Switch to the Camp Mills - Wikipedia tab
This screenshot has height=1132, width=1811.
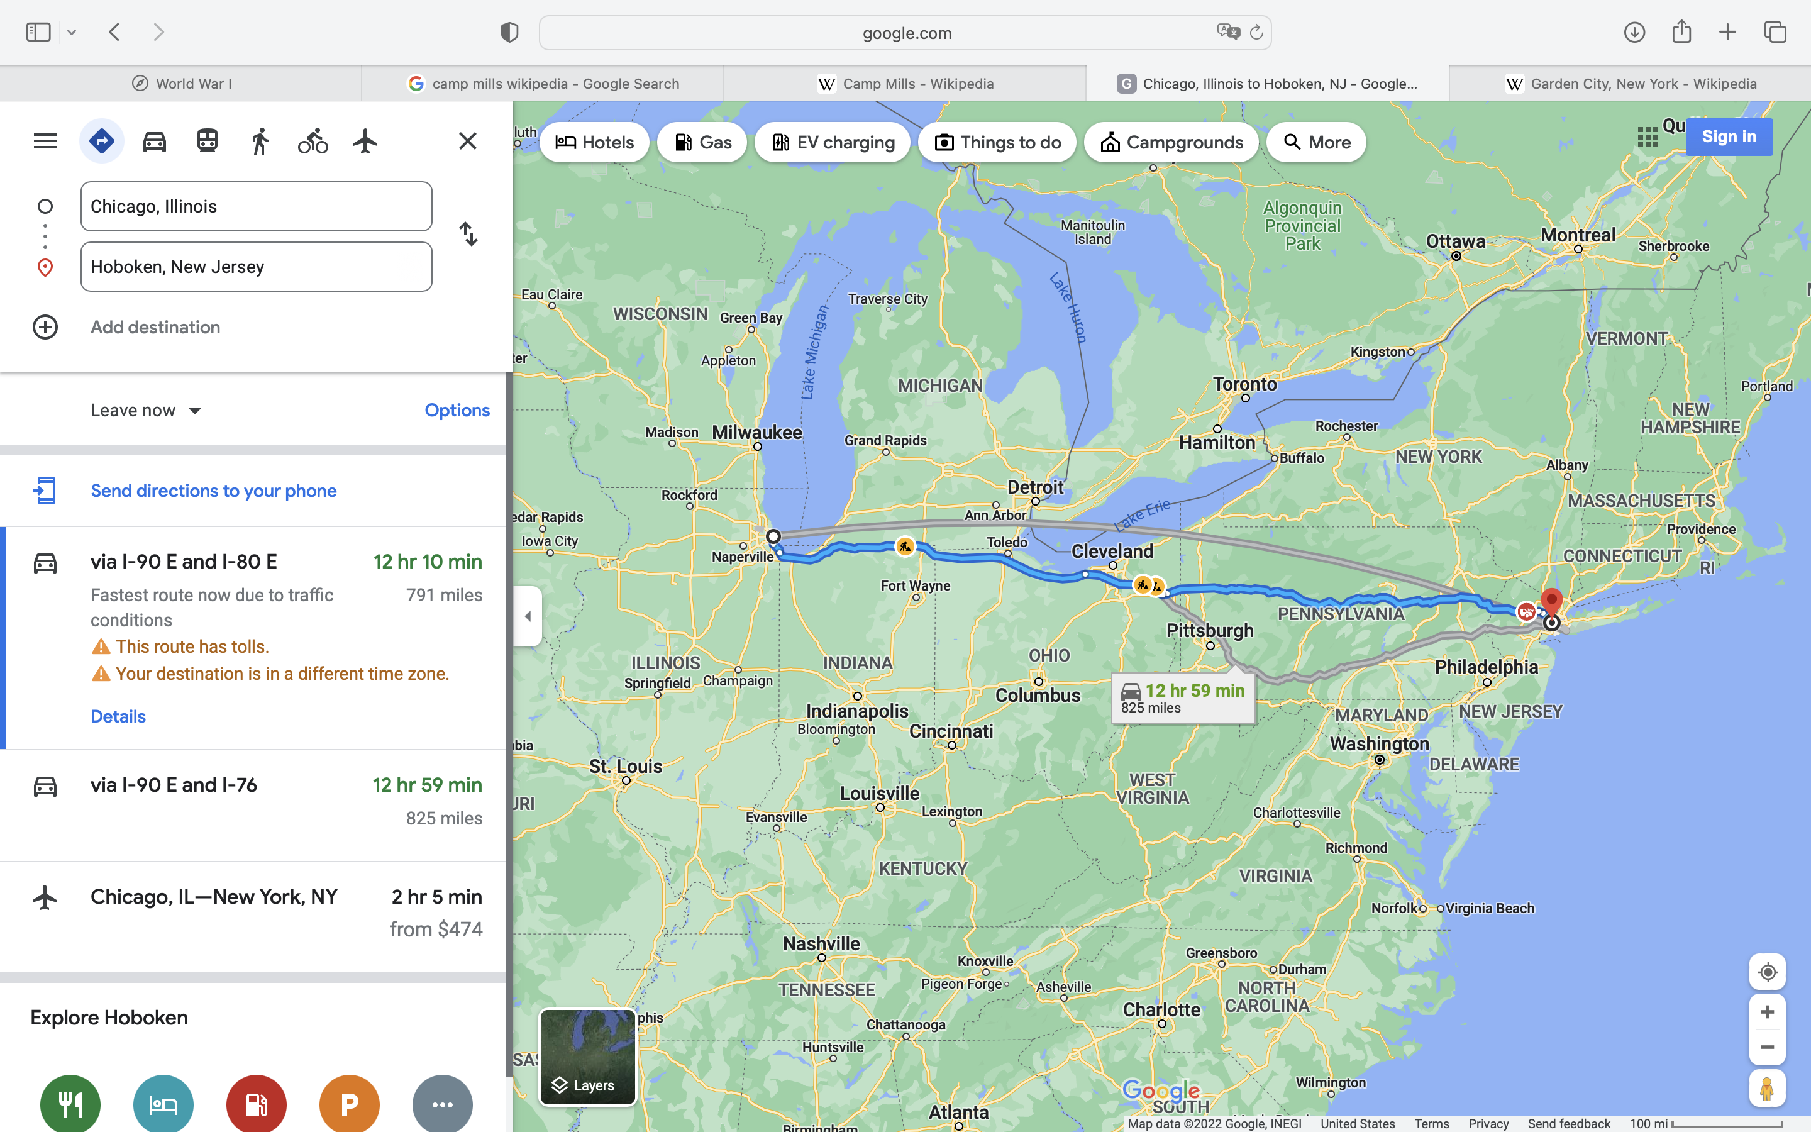pos(905,84)
